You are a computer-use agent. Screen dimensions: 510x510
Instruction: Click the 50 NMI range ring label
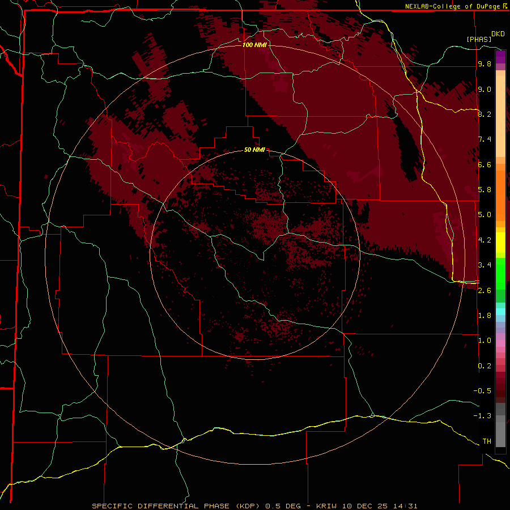254,150
